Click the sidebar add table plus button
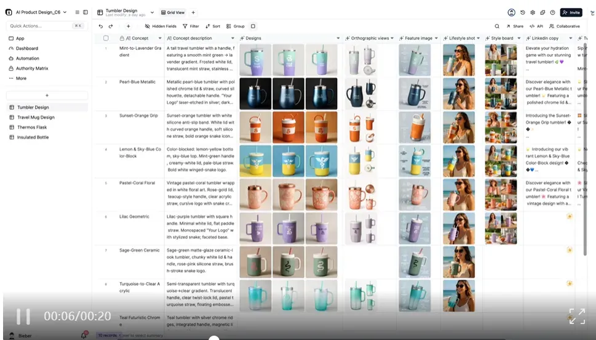 pos(47,95)
